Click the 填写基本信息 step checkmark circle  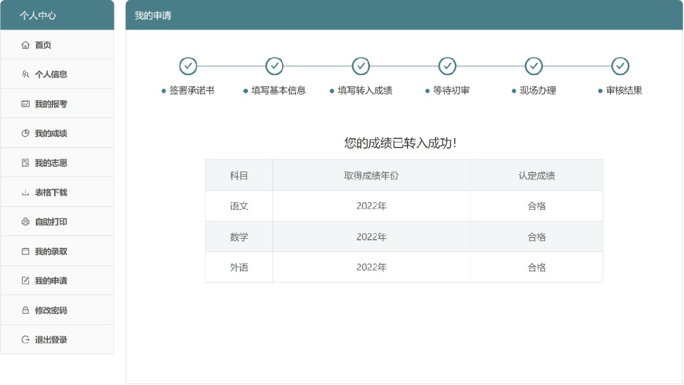click(275, 66)
